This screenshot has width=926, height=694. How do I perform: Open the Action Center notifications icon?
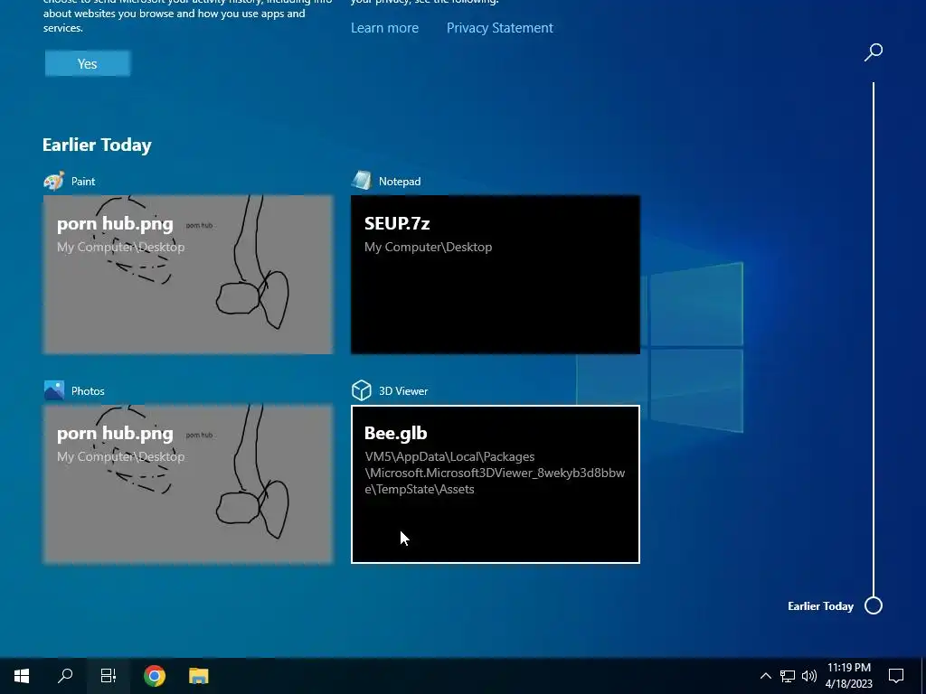[896, 676]
